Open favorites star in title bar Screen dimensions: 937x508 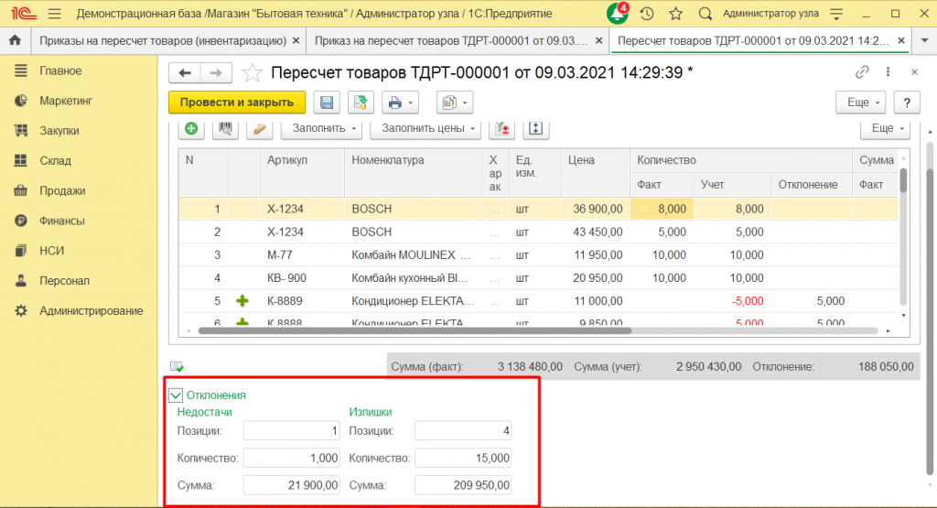pos(676,13)
